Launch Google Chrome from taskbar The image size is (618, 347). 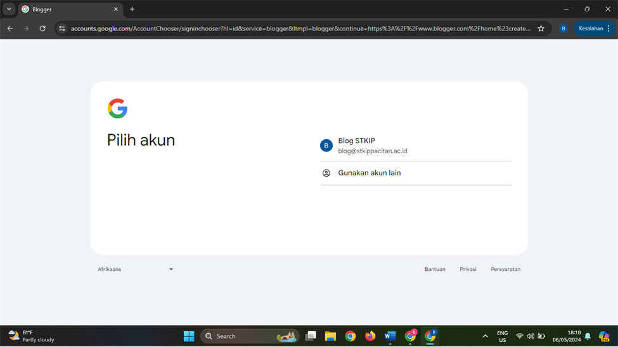click(x=351, y=336)
